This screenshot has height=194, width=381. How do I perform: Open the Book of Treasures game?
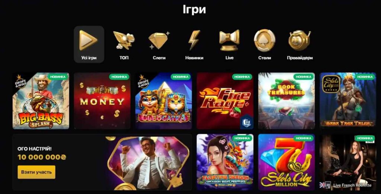point(286,101)
